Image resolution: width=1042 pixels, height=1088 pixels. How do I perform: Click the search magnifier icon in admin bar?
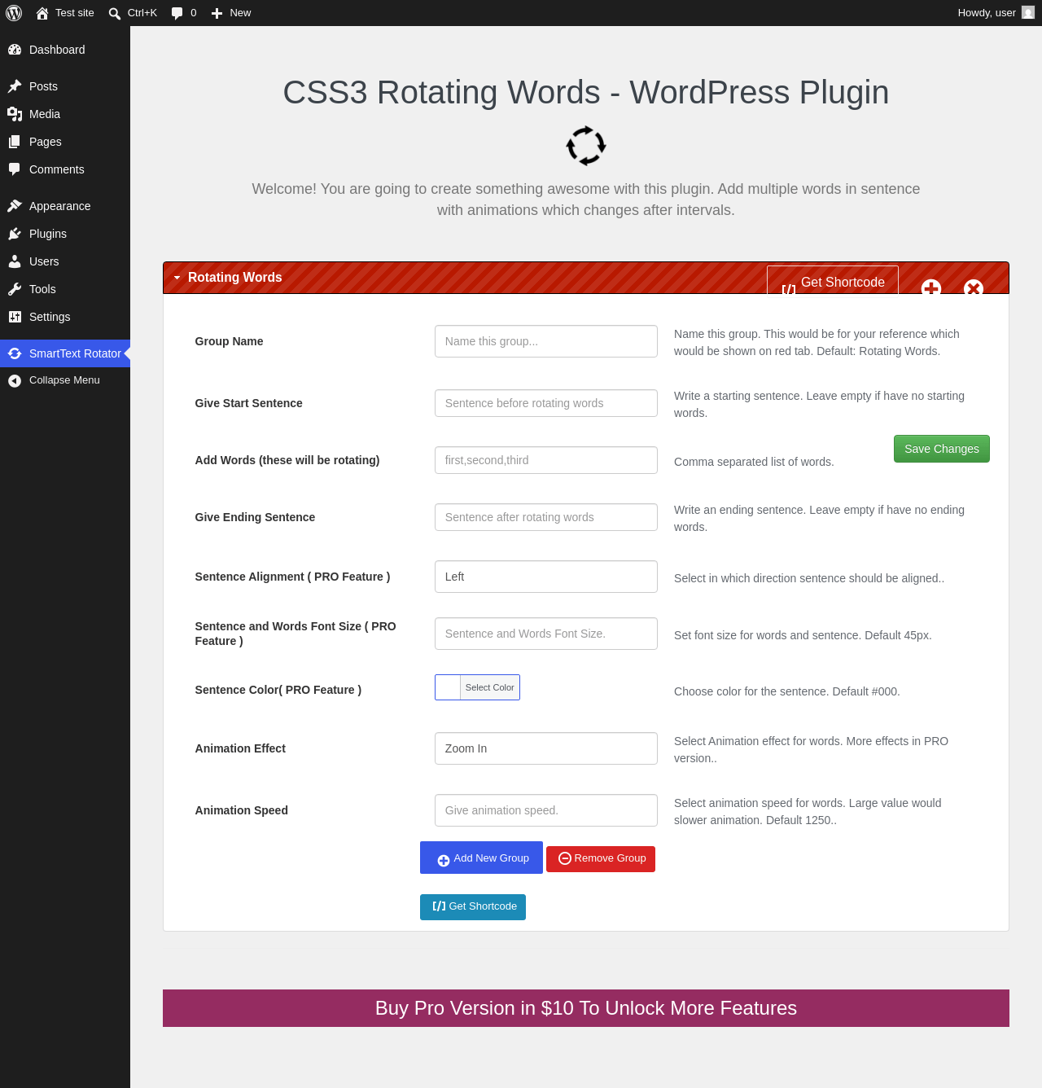(x=115, y=14)
